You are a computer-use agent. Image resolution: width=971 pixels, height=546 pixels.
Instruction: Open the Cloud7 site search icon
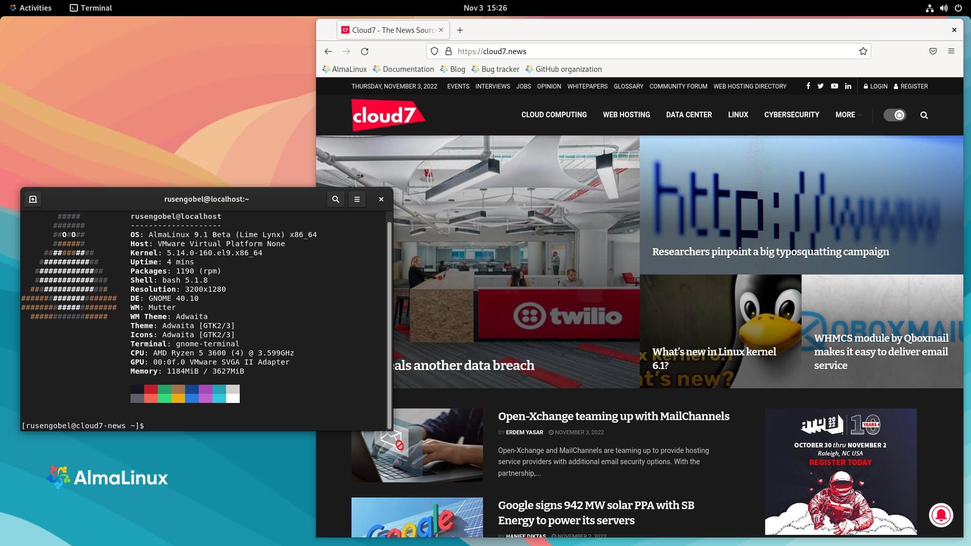point(924,115)
